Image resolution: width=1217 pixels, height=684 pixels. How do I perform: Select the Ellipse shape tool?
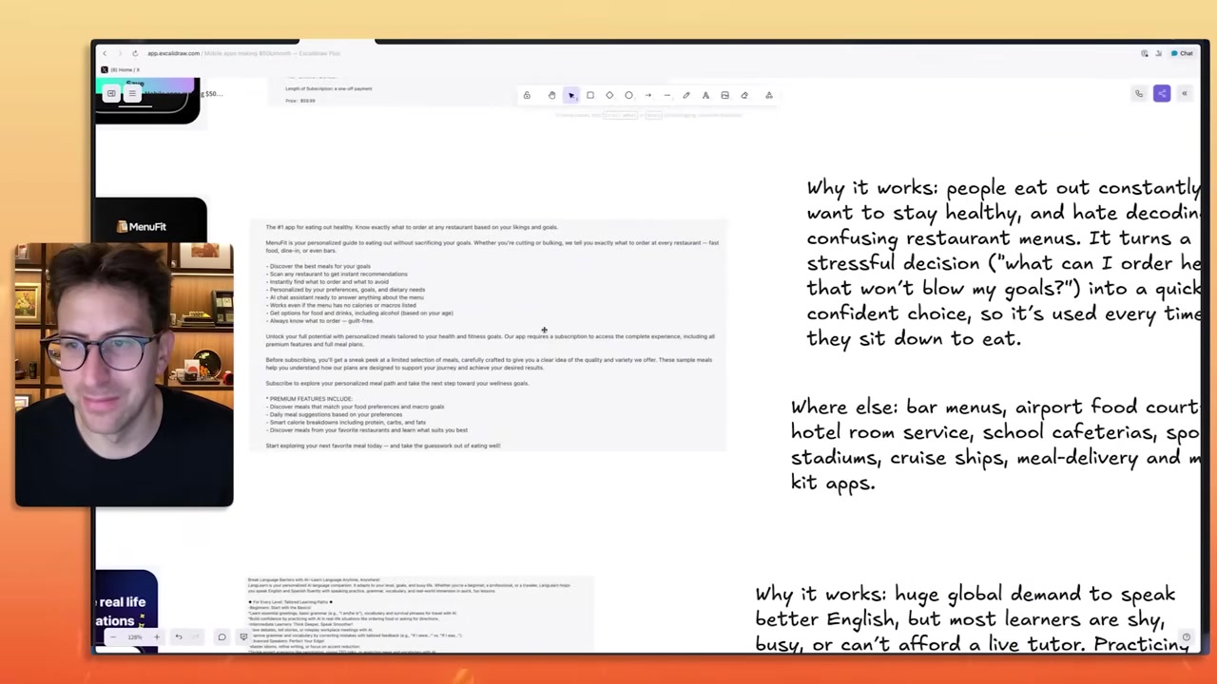pyautogui.click(x=628, y=95)
